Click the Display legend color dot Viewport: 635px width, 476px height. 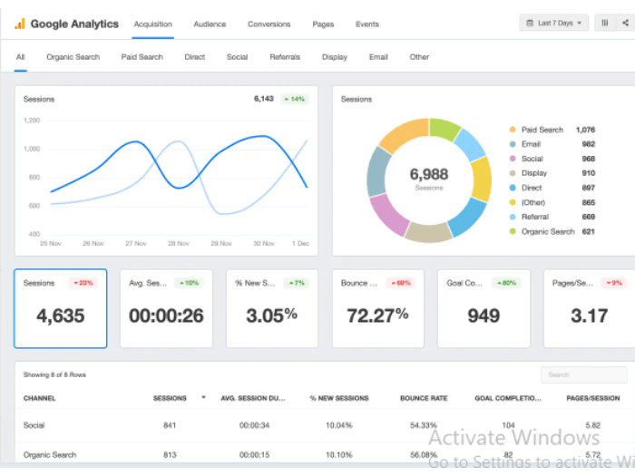click(x=513, y=173)
